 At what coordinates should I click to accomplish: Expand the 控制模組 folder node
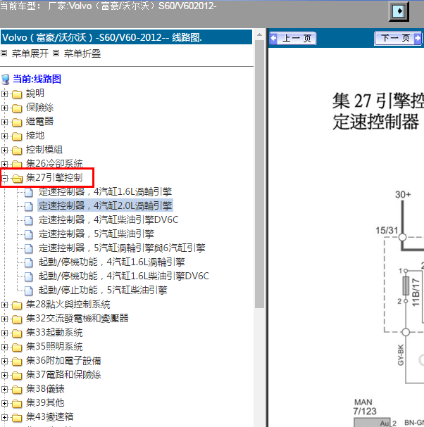(x=4, y=150)
